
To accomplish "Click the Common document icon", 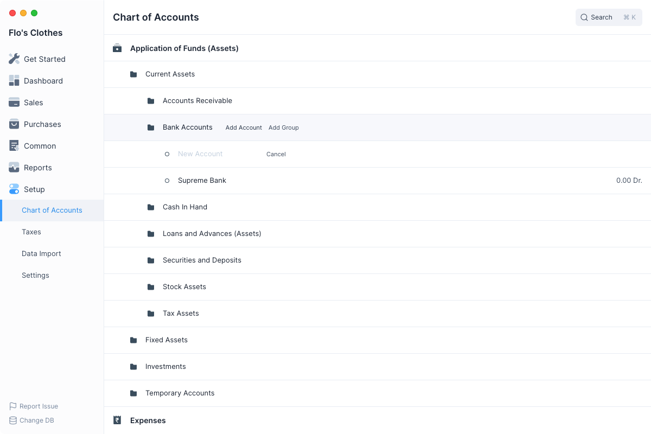I will 14,146.
